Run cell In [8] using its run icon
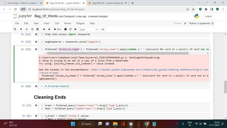Viewport: 227px width, 128px height. pyautogui.click(x=36, y=116)
